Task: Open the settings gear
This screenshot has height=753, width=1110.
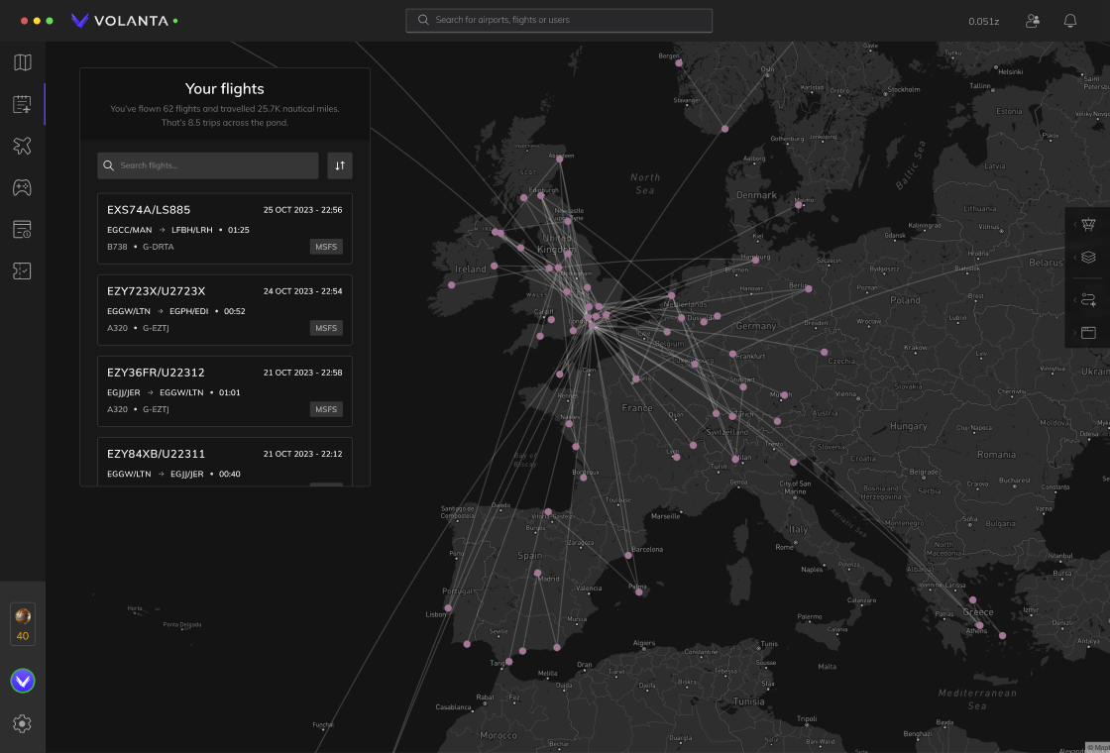Action: click(x=22, y=724)
